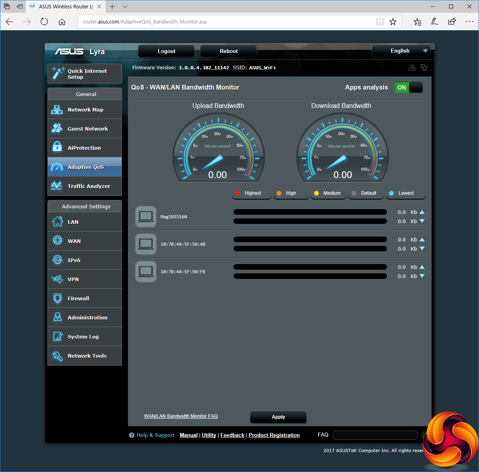The width and height of the screenshot is (479, 472).
Task: Click the Administration user icon
Action: pos(57,317)
